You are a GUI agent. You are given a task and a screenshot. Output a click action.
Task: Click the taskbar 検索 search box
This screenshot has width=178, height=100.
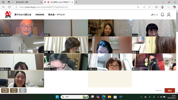[x=75, y=97]
